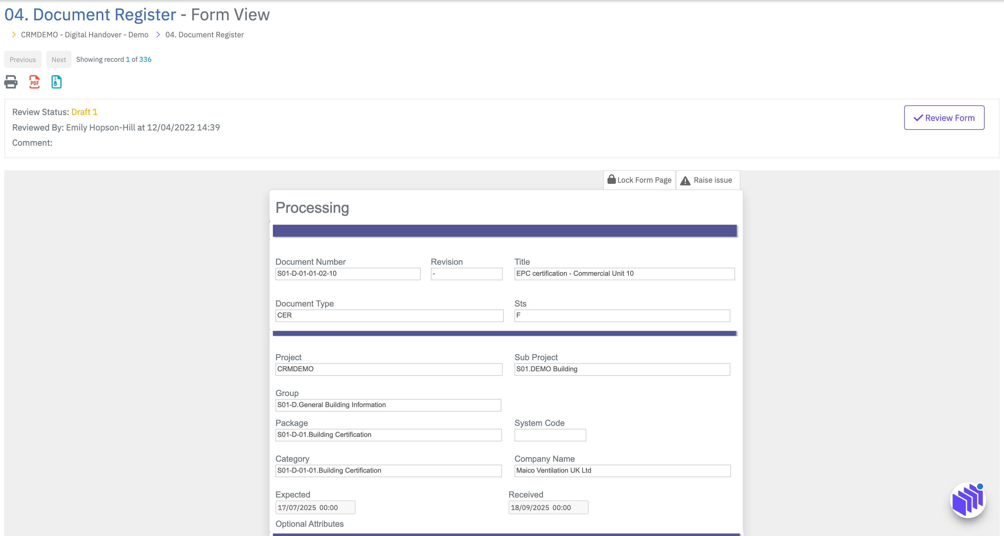
Task: Download the form as a ZIP archive
Action: pyautogui.click(x=56, y=82)
